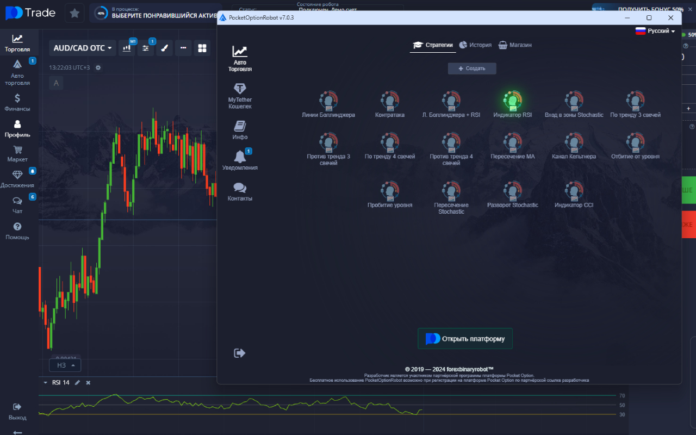696x435 pixels.
Task: Open the Вход в зоны Stochastic strategy
Action: tap(574, 104)
